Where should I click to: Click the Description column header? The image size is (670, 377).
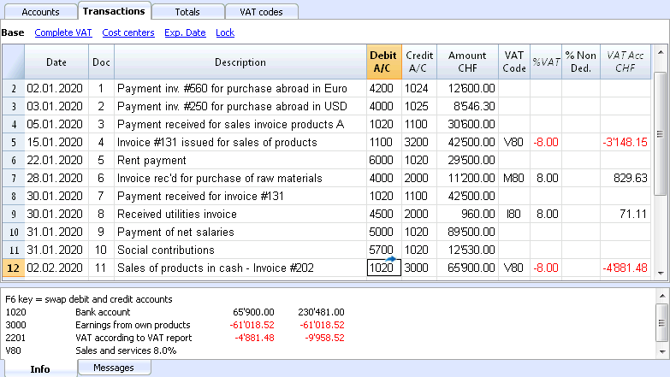[240, 62]
